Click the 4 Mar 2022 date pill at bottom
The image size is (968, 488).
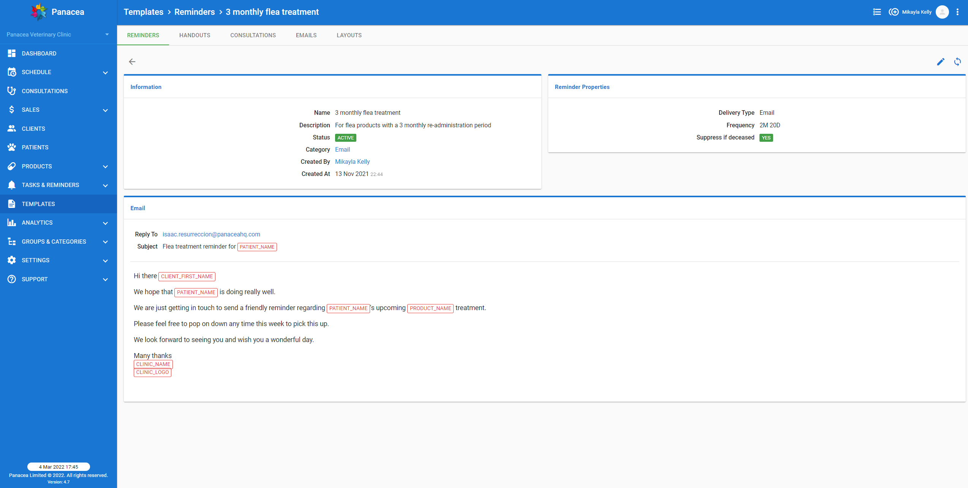click(x=59, y=466)
